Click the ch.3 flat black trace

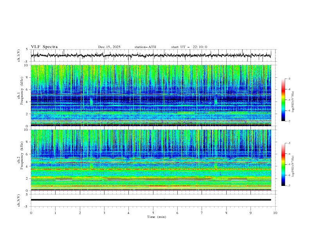(x=151, y=200)
